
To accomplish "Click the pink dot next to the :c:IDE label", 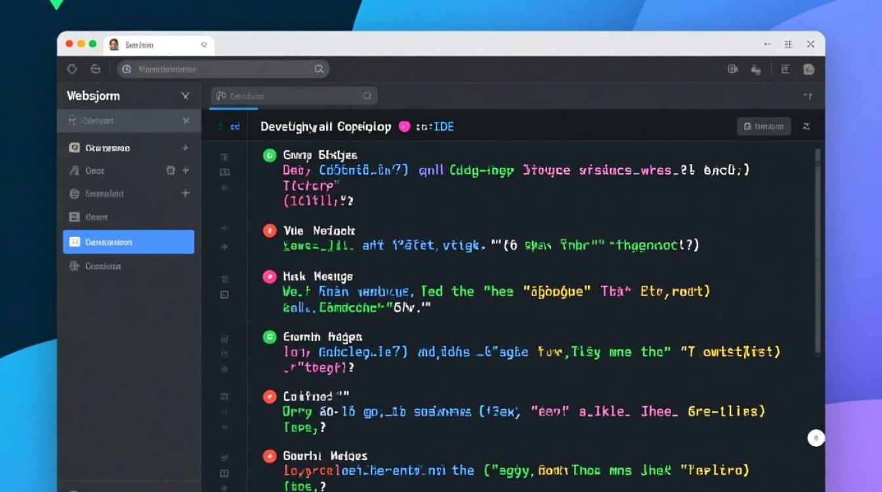I will coord(404,127).
